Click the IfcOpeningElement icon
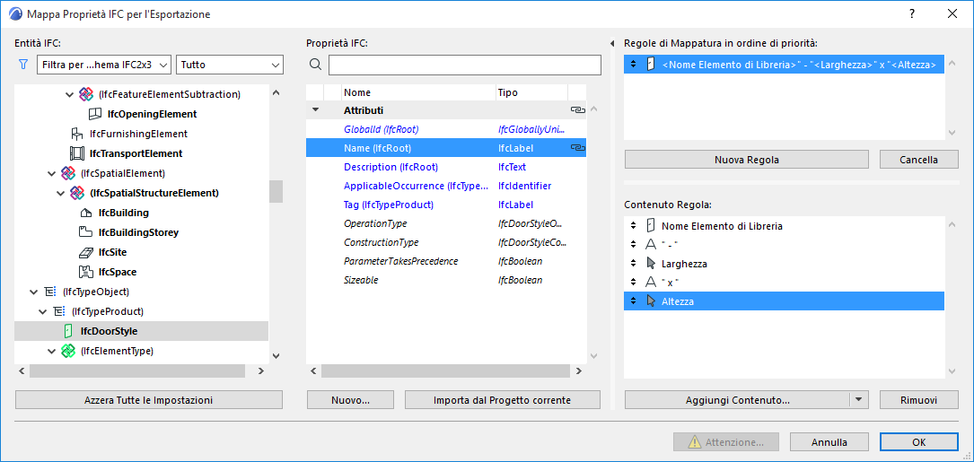974x462 pixels. pyautogui.click(x=95, y=114)
